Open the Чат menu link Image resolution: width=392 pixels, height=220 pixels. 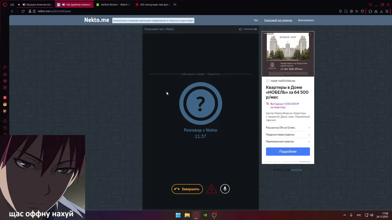point(256,20)
